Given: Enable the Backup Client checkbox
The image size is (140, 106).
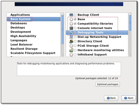Looking at the screenshot, I should [x=75, y=15].
